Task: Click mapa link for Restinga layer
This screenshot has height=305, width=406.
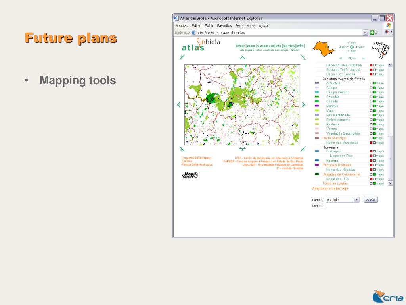Action: (x=380, y=124)
